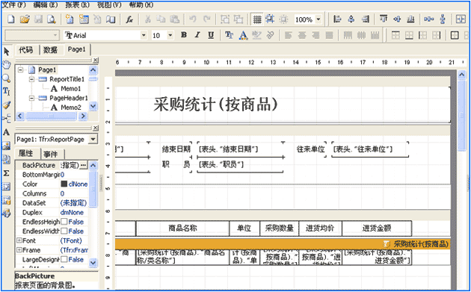Switch to the 事件 tab in object inspector
471x292 pixels.
[51, 155]
